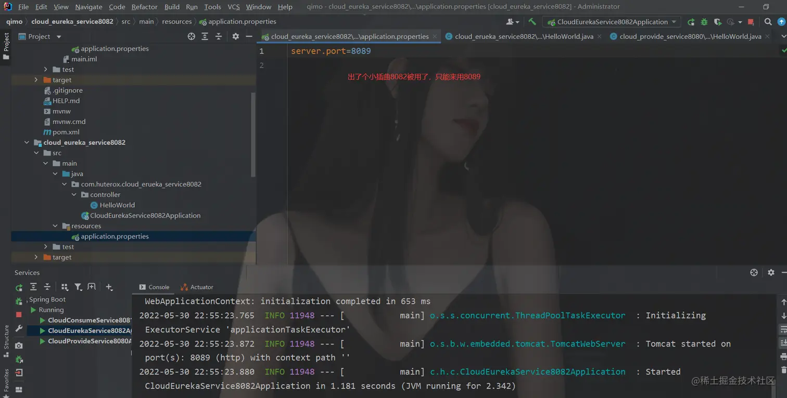Collapse the resources folder node
Image resolution: width=787 pixels, height=398 pixels.
point(55,226)
